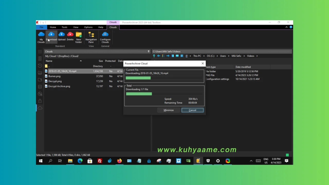Pin the Clouds panel

(x=148, y=51)
